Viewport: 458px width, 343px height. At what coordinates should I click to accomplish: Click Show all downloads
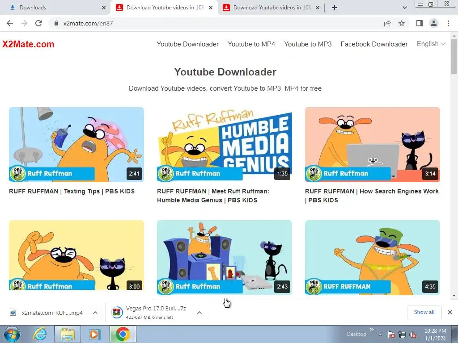(x=424, y=312)
